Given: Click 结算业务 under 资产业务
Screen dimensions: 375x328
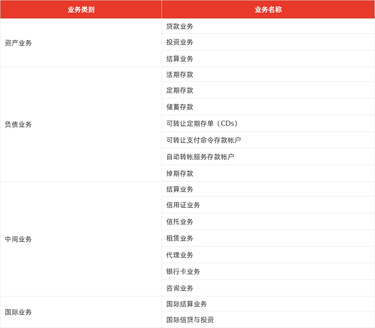Looking at the screenshot, I should (x=268, y=58).
